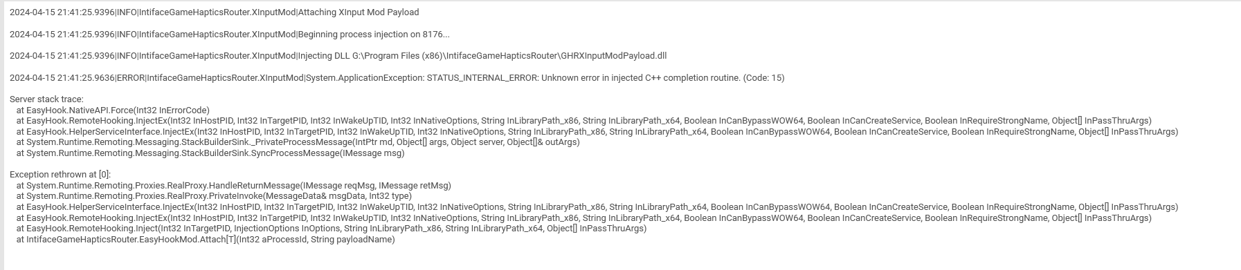The height and width of the screenshot is (270, 1241).
Task: Click the EasyHook.RemoteHooking.Inject stack line
Action: [x=332, y=229]
